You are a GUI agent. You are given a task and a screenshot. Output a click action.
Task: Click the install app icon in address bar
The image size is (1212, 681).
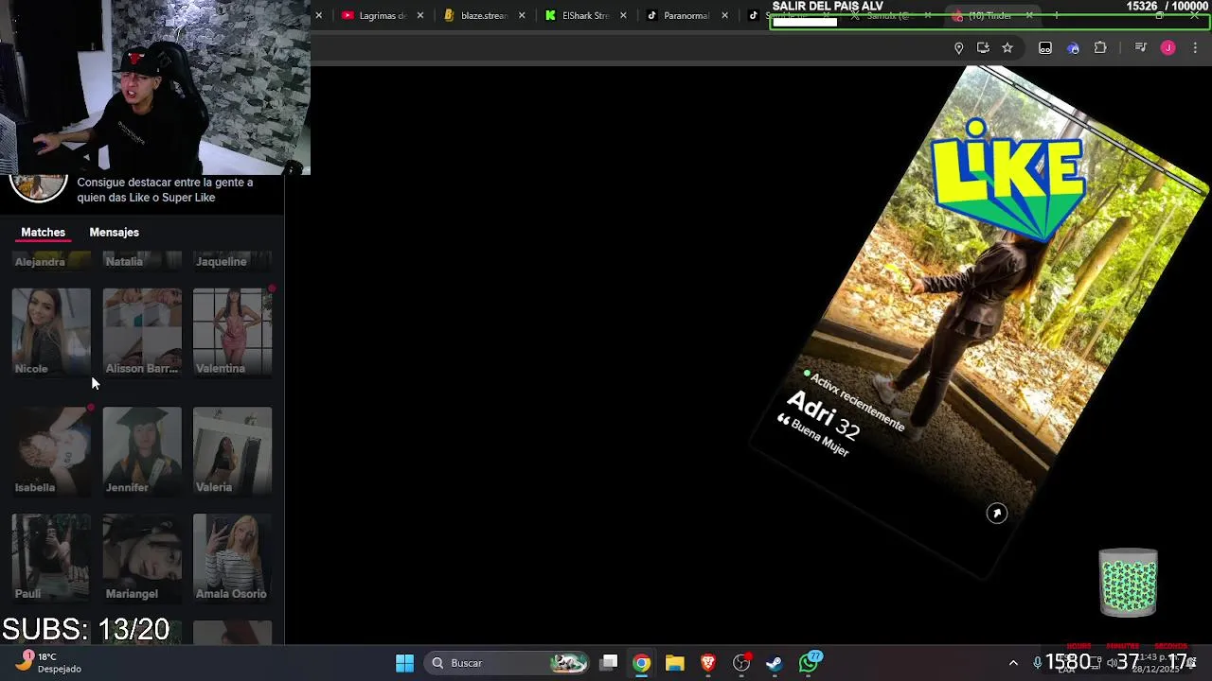tap(983, 48)
